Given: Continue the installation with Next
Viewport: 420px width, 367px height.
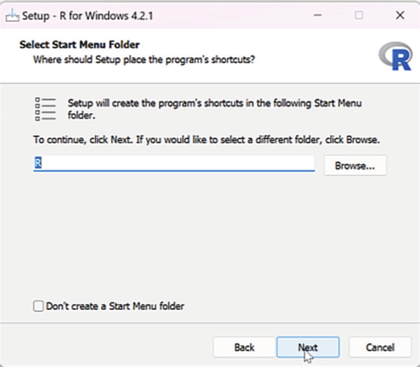Looking at the screenshot, I should coord(308,348).
